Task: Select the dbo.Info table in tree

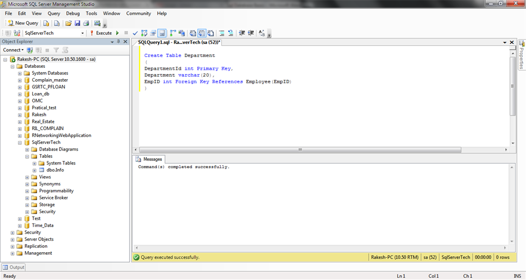Action: pos(55,170)
